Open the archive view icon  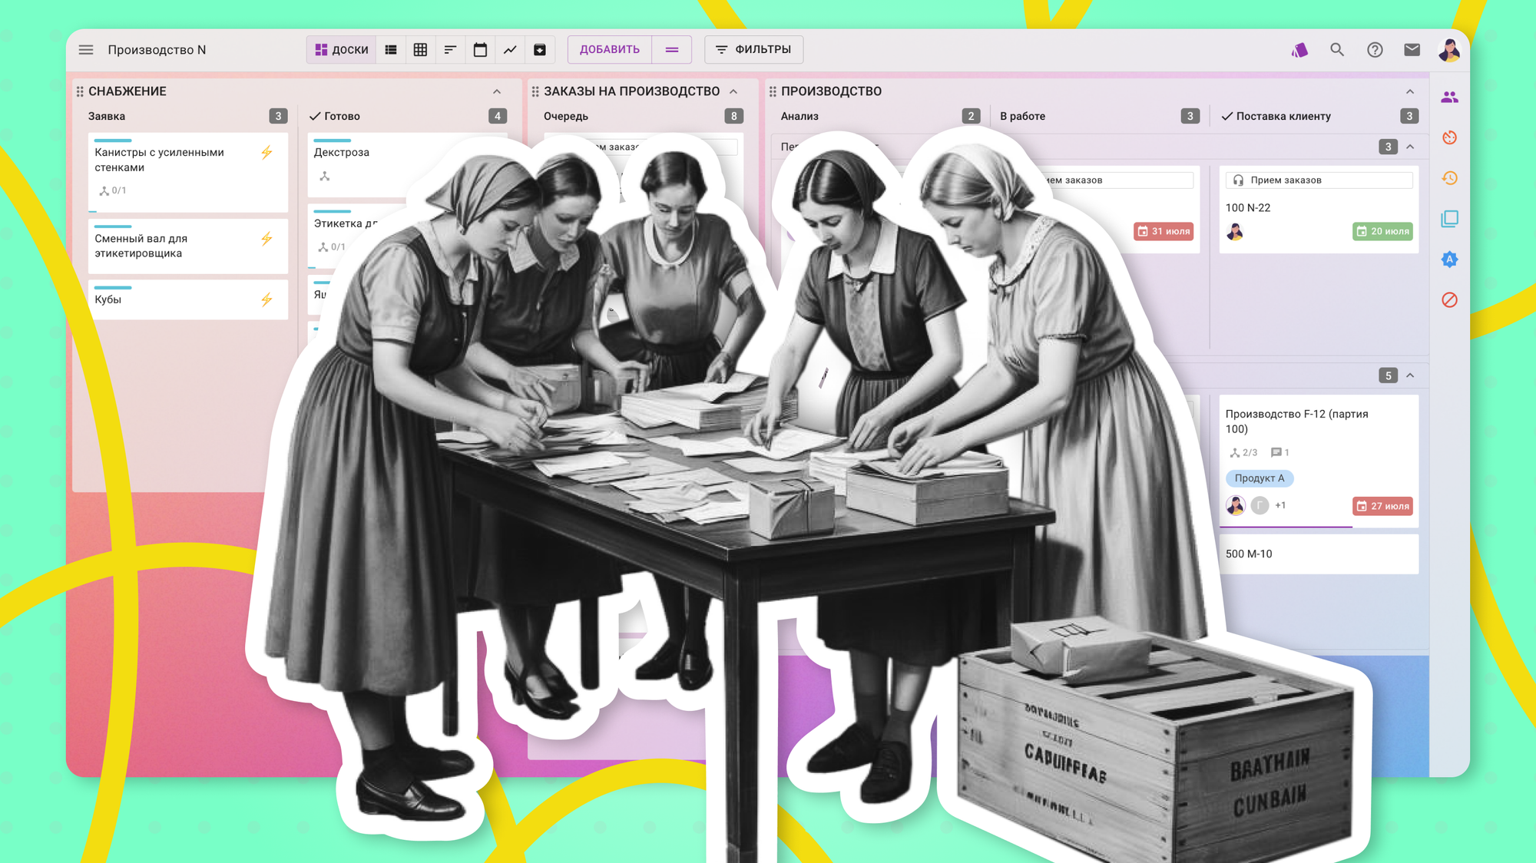click(x=540, y=50)
